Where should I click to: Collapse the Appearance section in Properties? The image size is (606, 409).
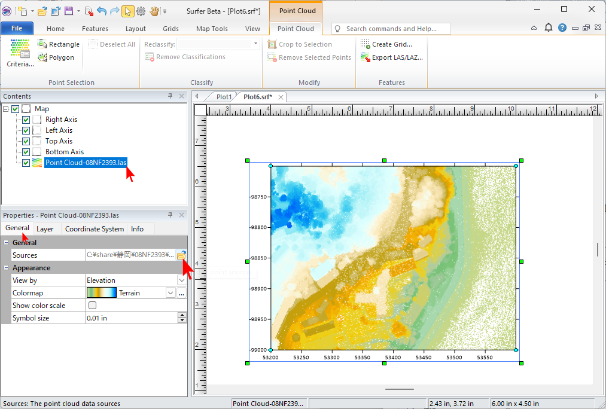tap(6, 268)
